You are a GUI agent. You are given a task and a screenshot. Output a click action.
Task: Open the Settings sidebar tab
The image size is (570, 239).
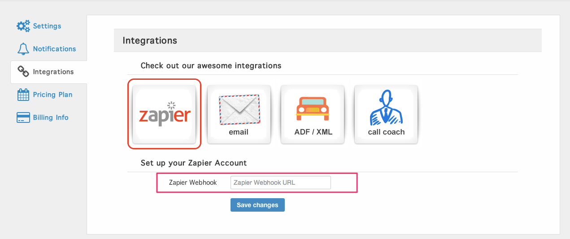pyautogui.click(x=47, y=26)
